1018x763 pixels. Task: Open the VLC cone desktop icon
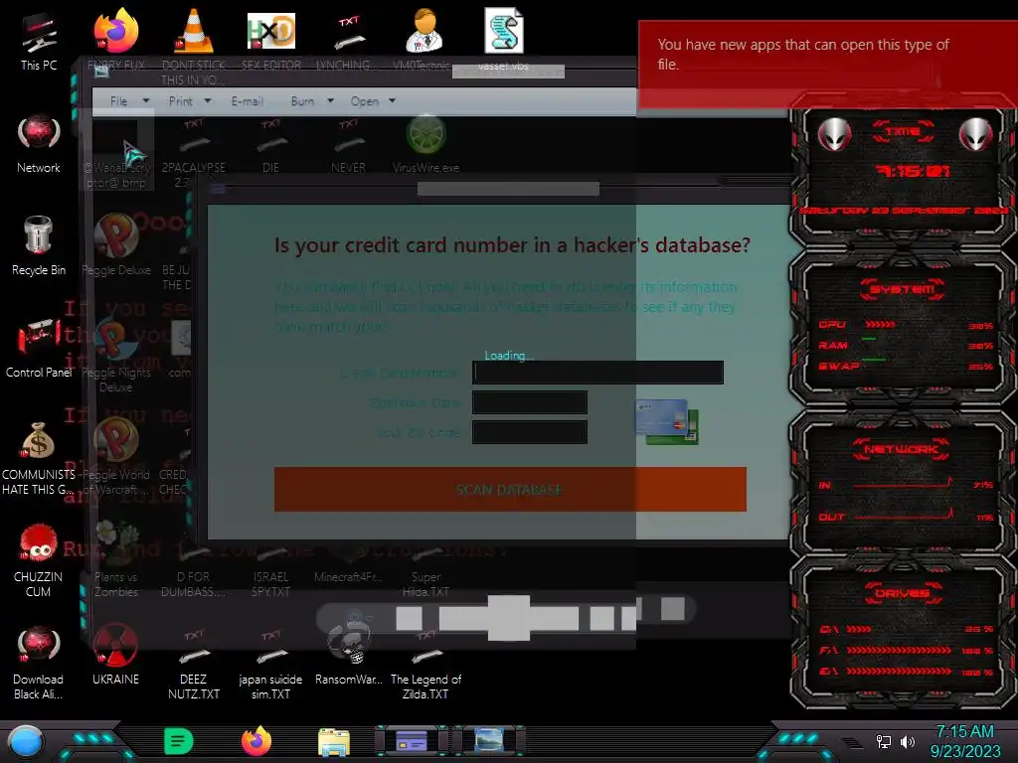(194, 46)
